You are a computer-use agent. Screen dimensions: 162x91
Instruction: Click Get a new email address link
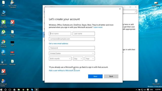pyautogui.click(x=58, y=43)
